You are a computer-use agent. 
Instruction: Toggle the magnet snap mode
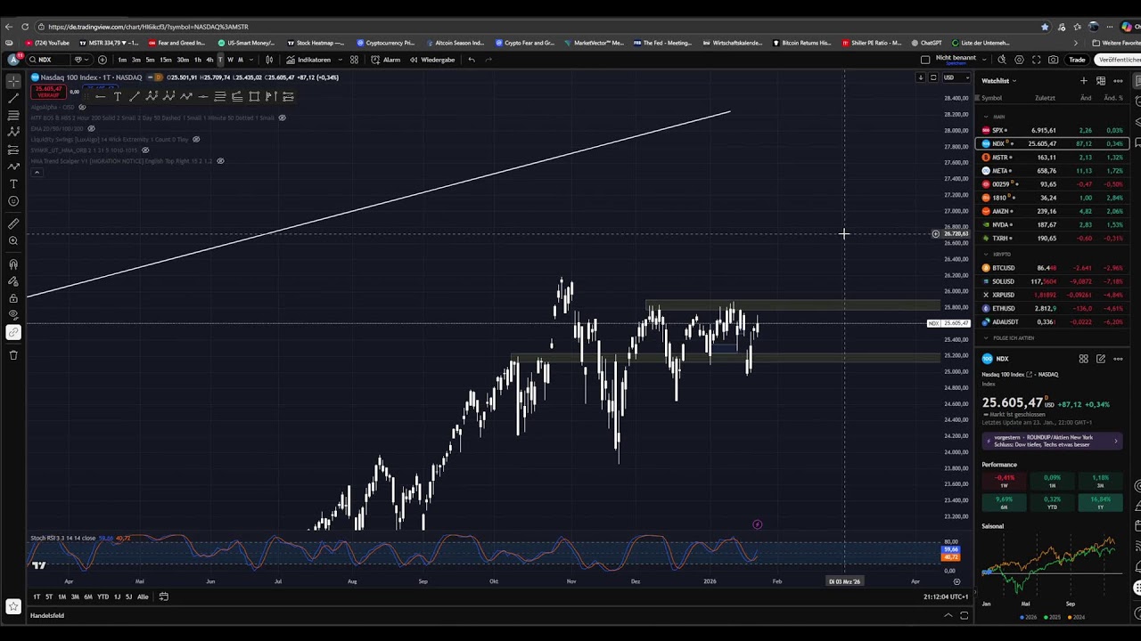[x=13, y=264]
